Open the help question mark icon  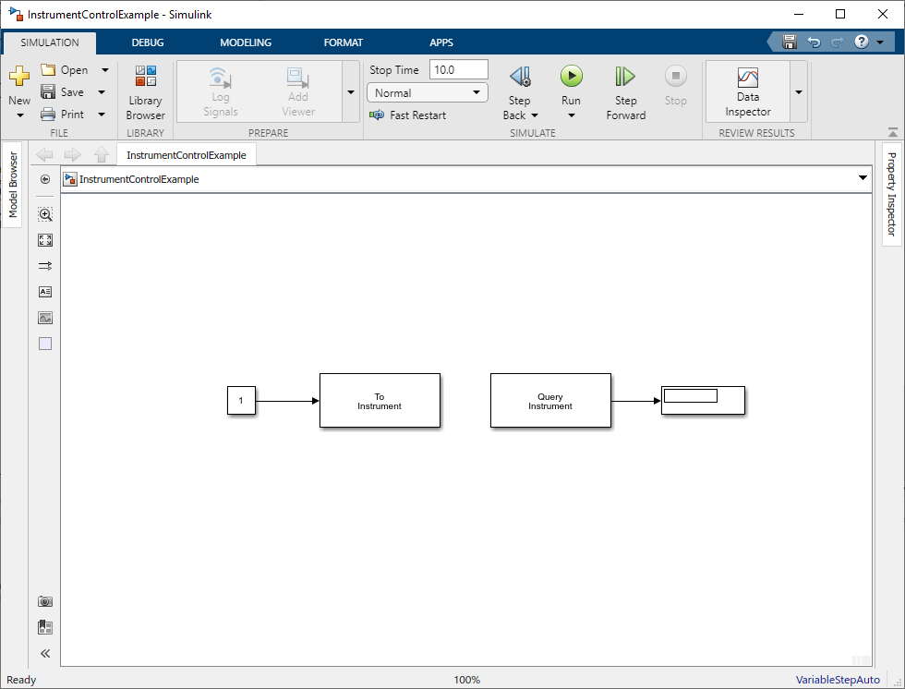[x=861, y=42]
